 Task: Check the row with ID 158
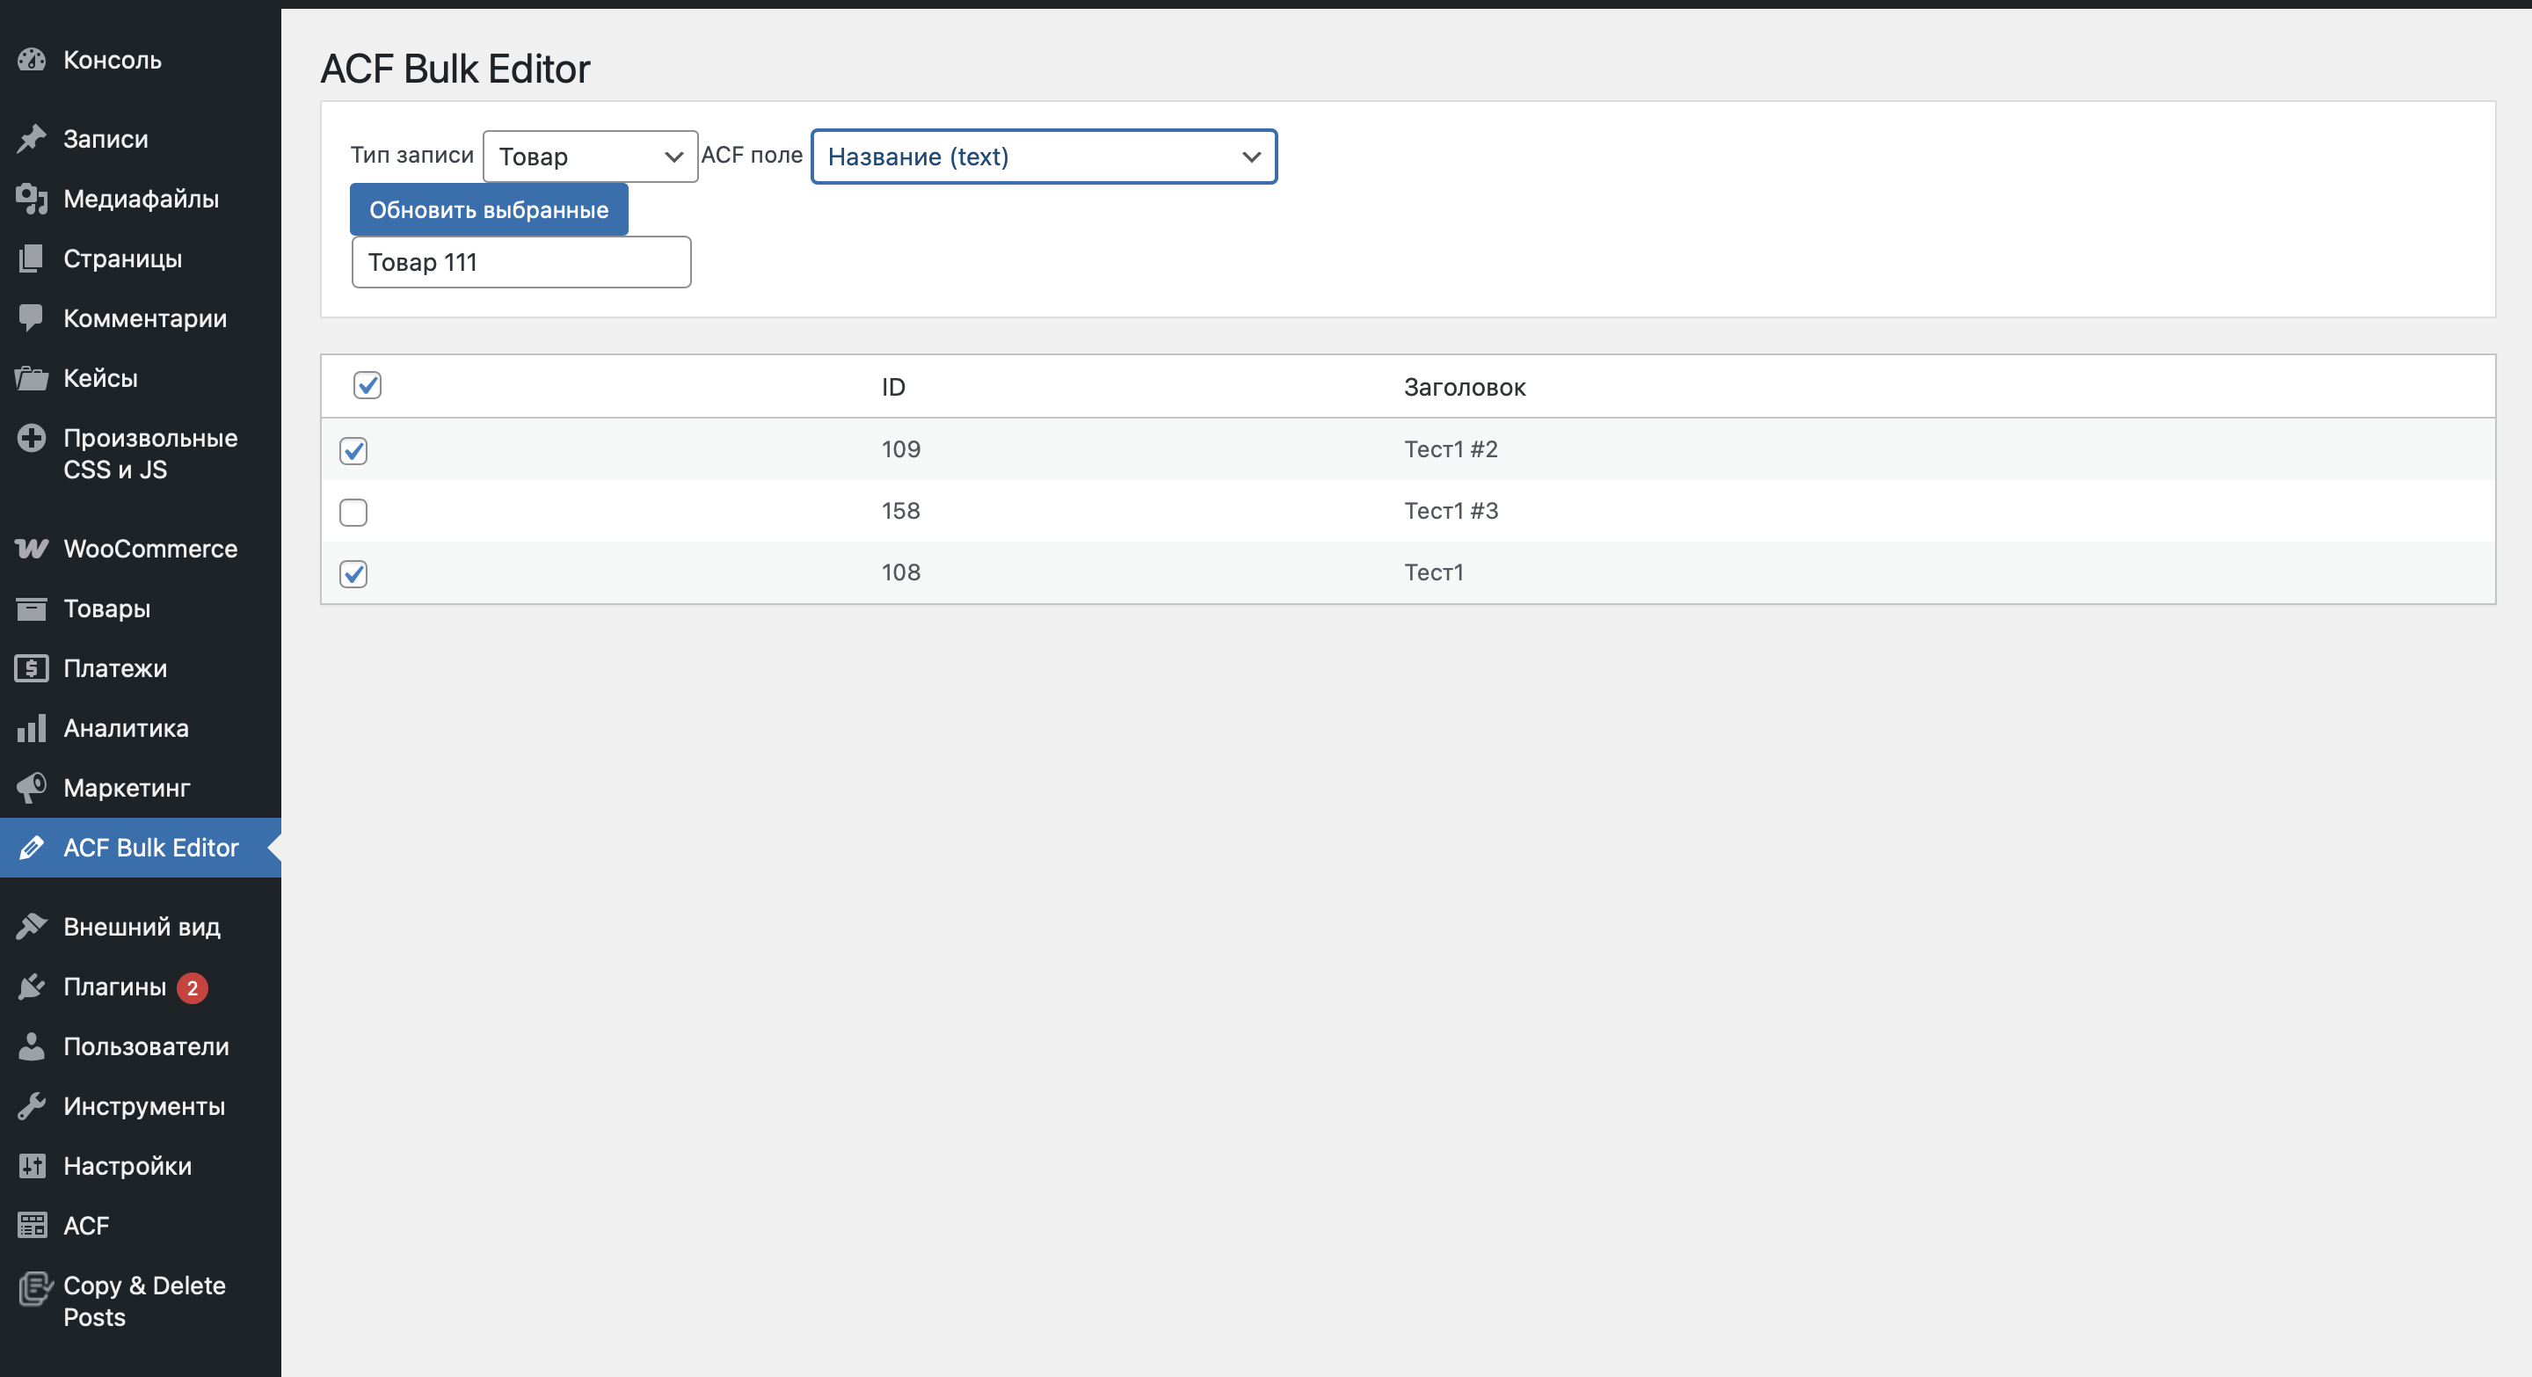click(353, 513)
